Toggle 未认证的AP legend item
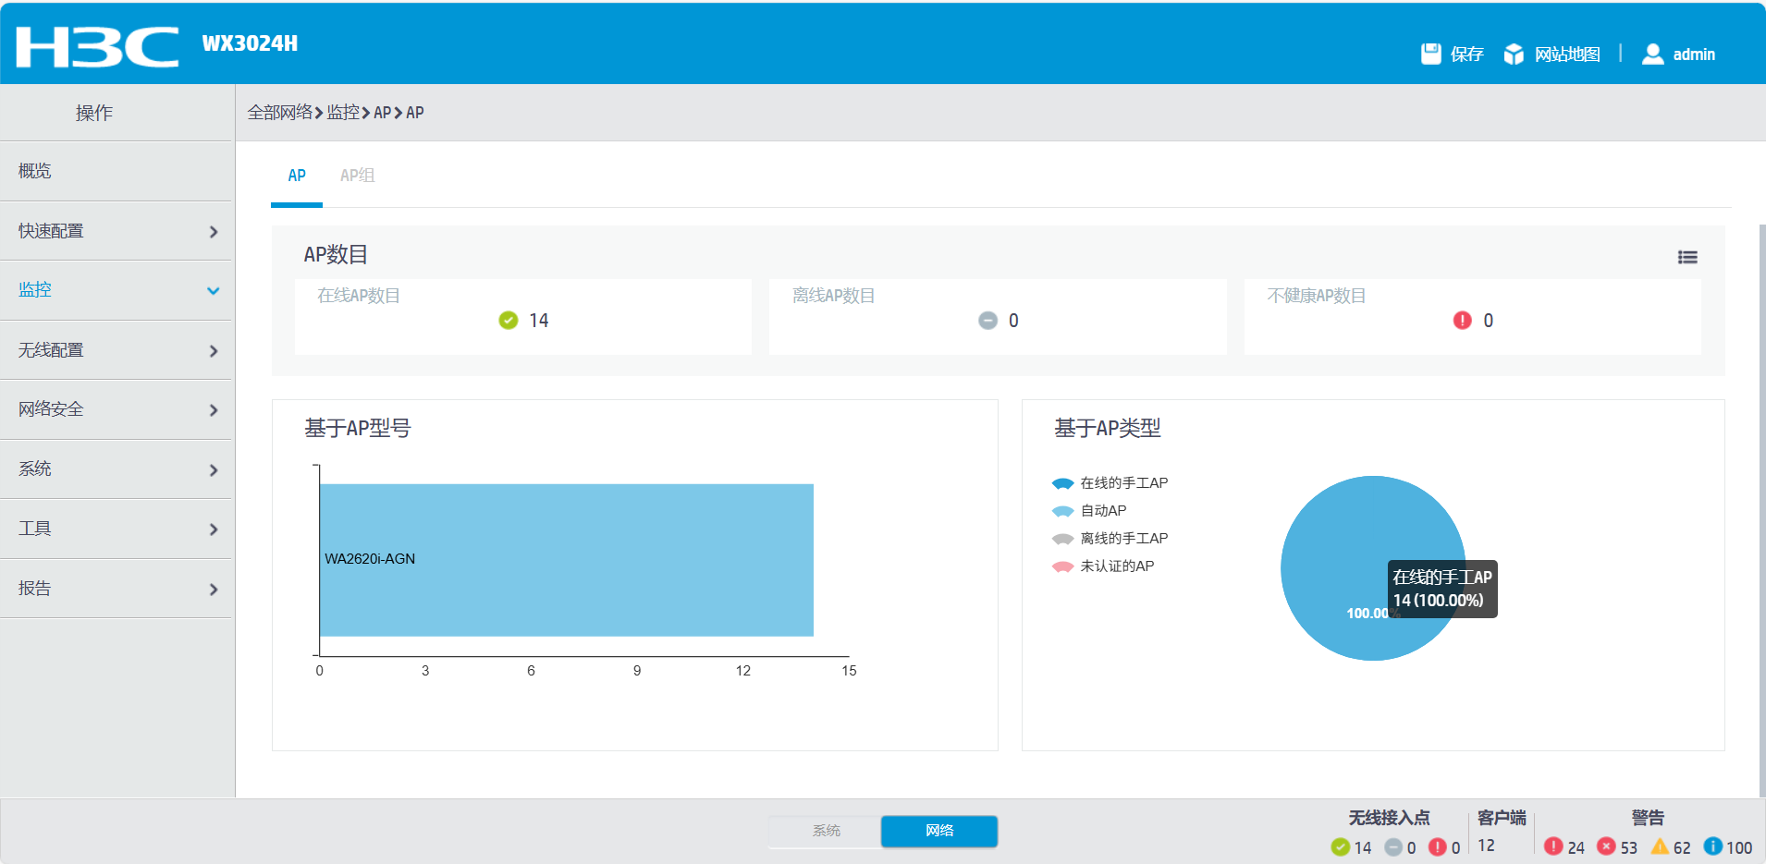1766x864 pixels. click(1103, 566)
